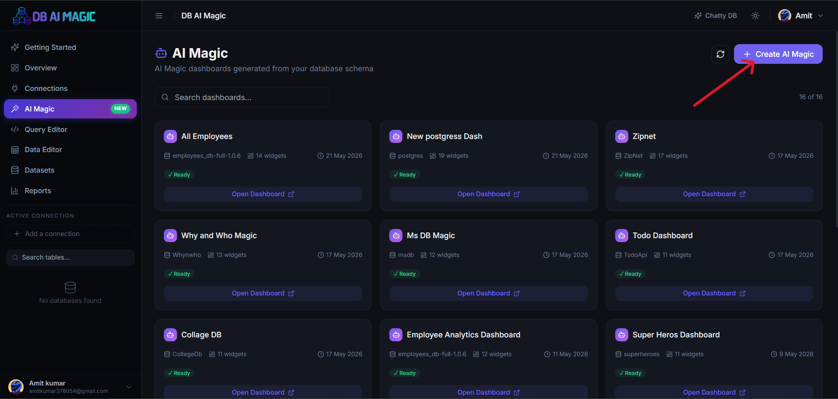Image resolution: width=838 pixels, height=399 pixels.
Task: Click 'msdb' source on Ms DB Magic
Action: click(x=406, y=255)
